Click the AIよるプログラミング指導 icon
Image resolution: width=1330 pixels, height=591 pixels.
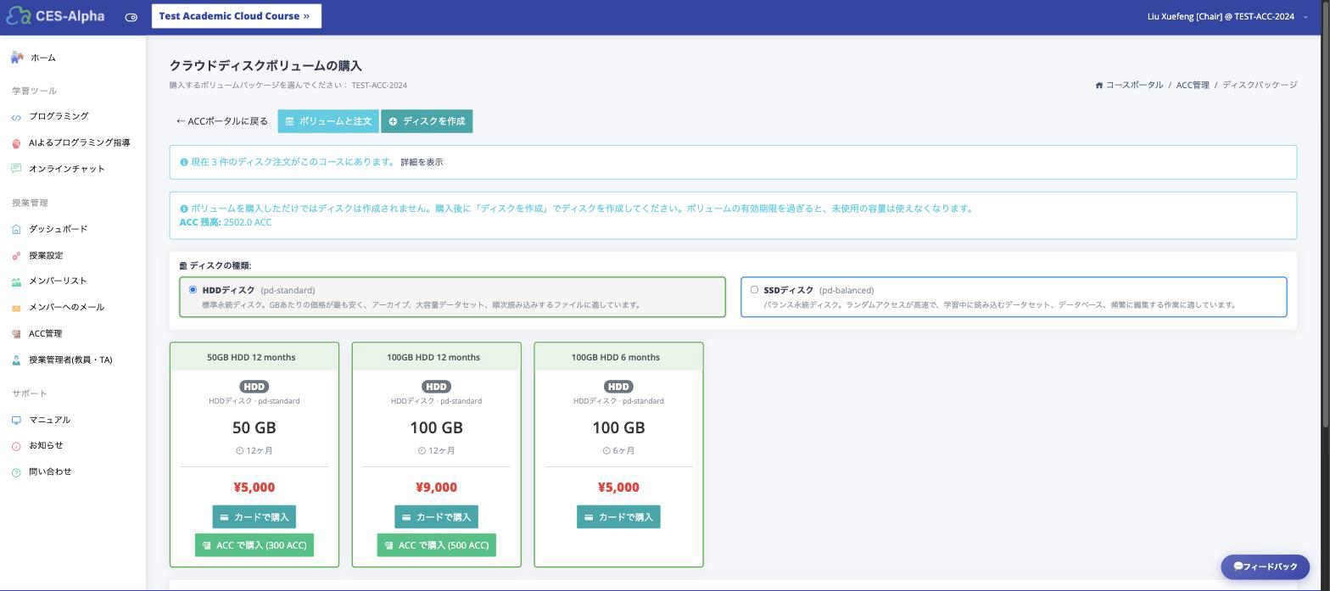[x=16, y=143]
